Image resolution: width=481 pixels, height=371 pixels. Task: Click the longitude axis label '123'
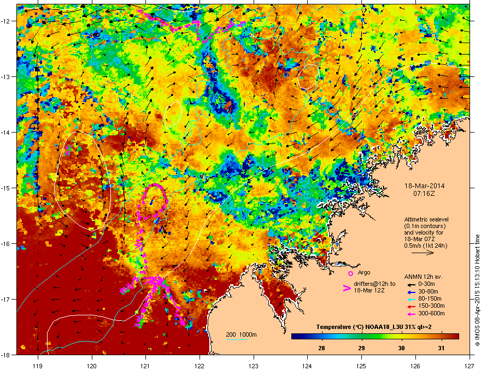(x=254, y=366)
